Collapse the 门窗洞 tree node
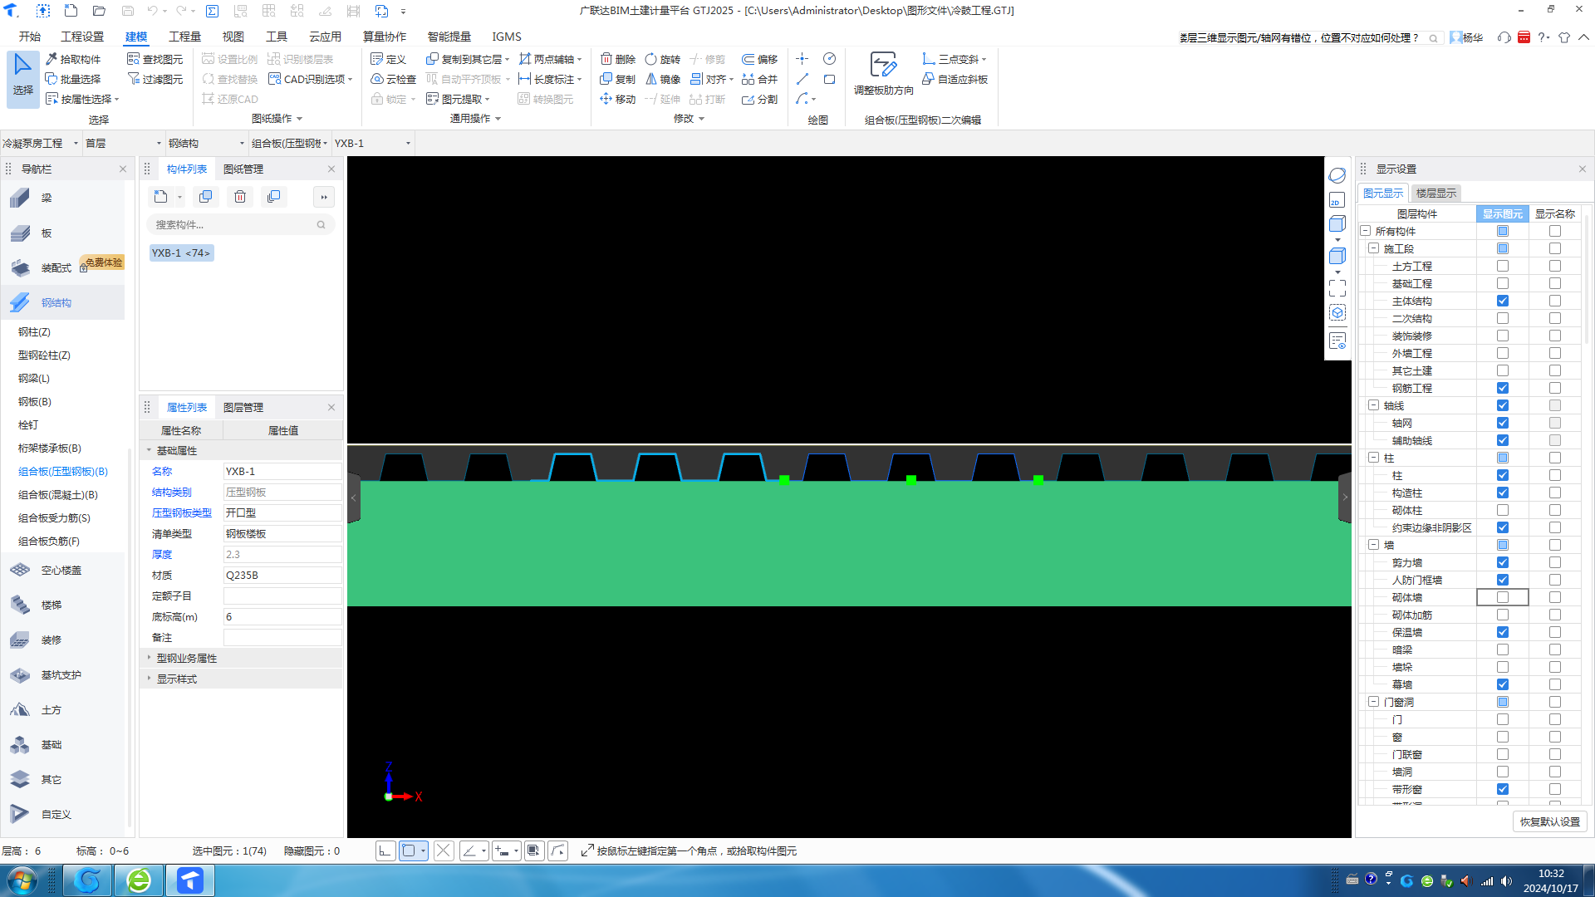 [1373, 702]
